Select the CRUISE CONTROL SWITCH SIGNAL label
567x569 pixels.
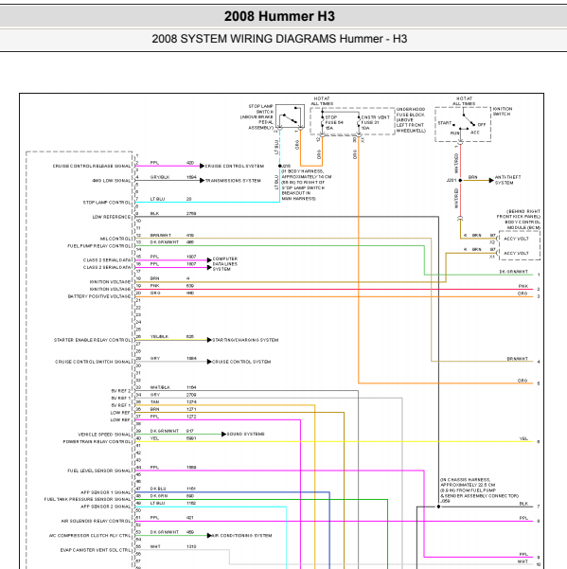point(93,362)
